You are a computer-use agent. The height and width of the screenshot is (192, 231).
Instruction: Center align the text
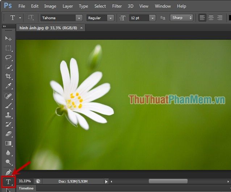[211, 18]
